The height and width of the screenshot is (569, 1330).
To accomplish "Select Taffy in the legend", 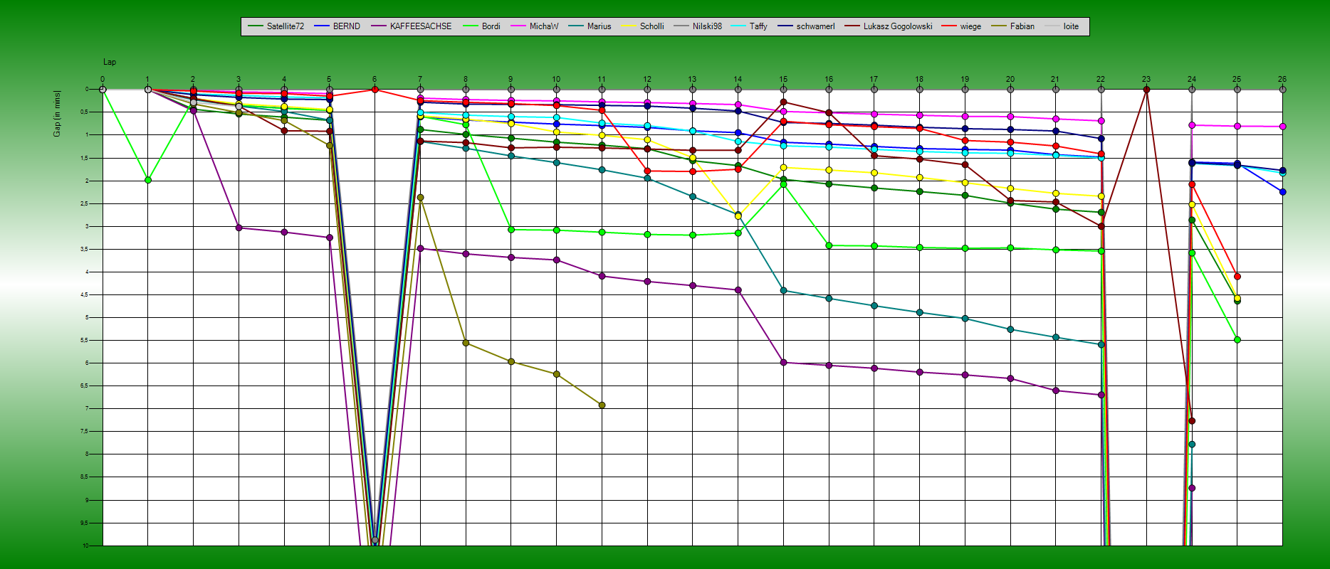I will click(749, 26).
